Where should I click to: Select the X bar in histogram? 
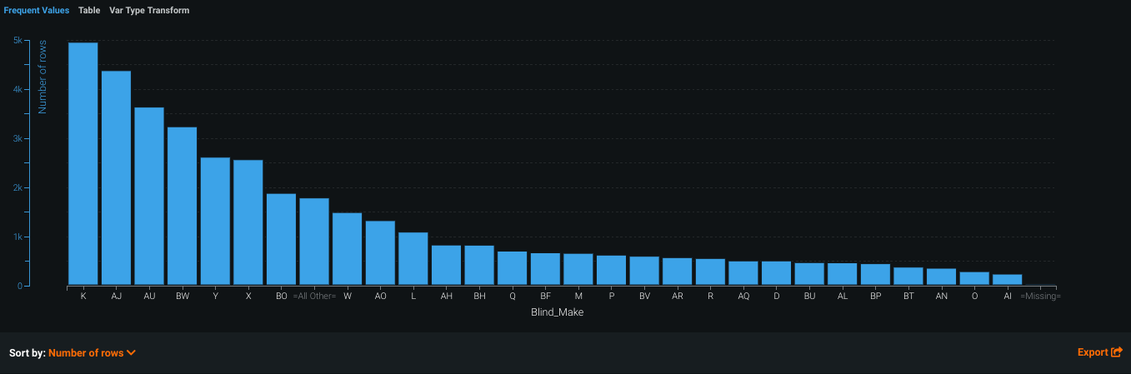[248, 222]
